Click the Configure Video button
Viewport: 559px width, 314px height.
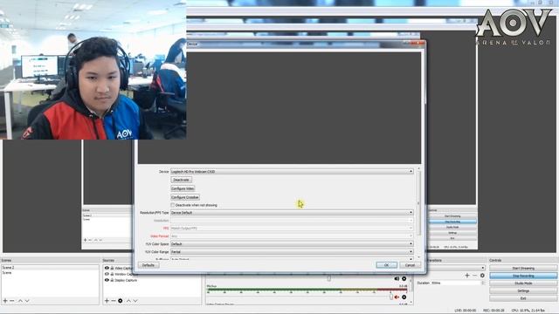(x=183, y=188)
